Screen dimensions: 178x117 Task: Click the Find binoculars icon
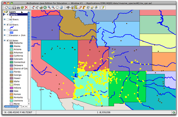coord(68,8)
